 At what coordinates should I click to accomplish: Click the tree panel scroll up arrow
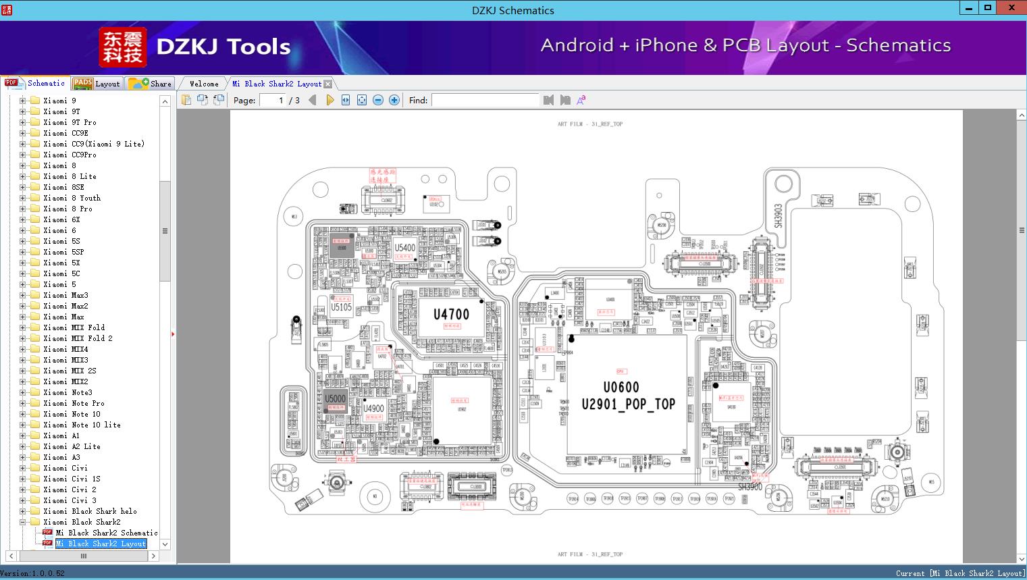tap(165, 101)
